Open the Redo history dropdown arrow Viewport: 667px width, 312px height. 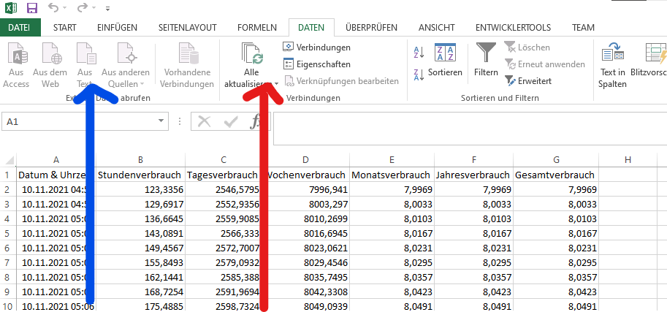[x=94, y=8]
